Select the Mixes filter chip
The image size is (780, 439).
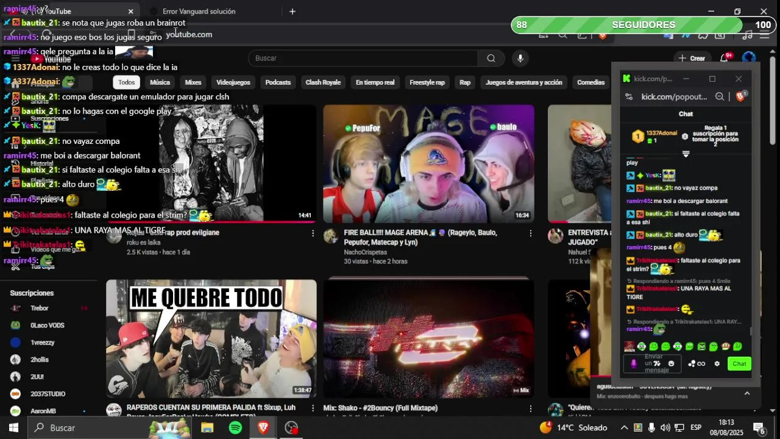click(193, 82)
